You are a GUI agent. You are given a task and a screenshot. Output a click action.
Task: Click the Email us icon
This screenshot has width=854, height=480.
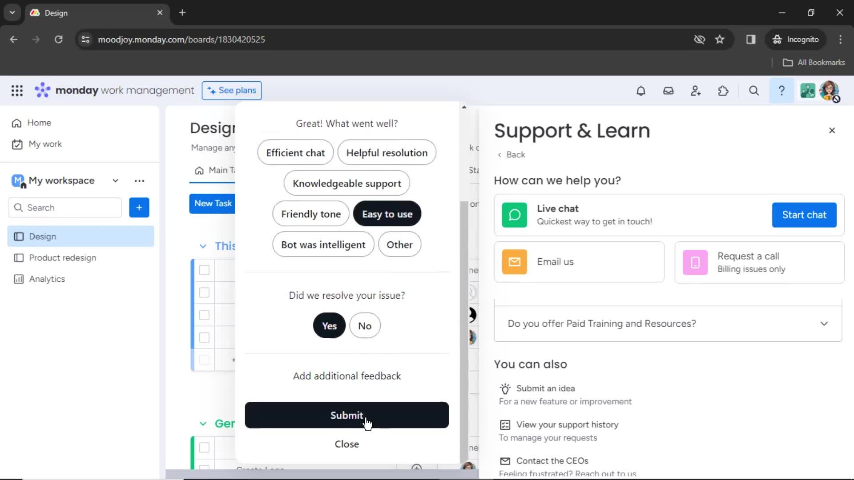pos(514,262)
